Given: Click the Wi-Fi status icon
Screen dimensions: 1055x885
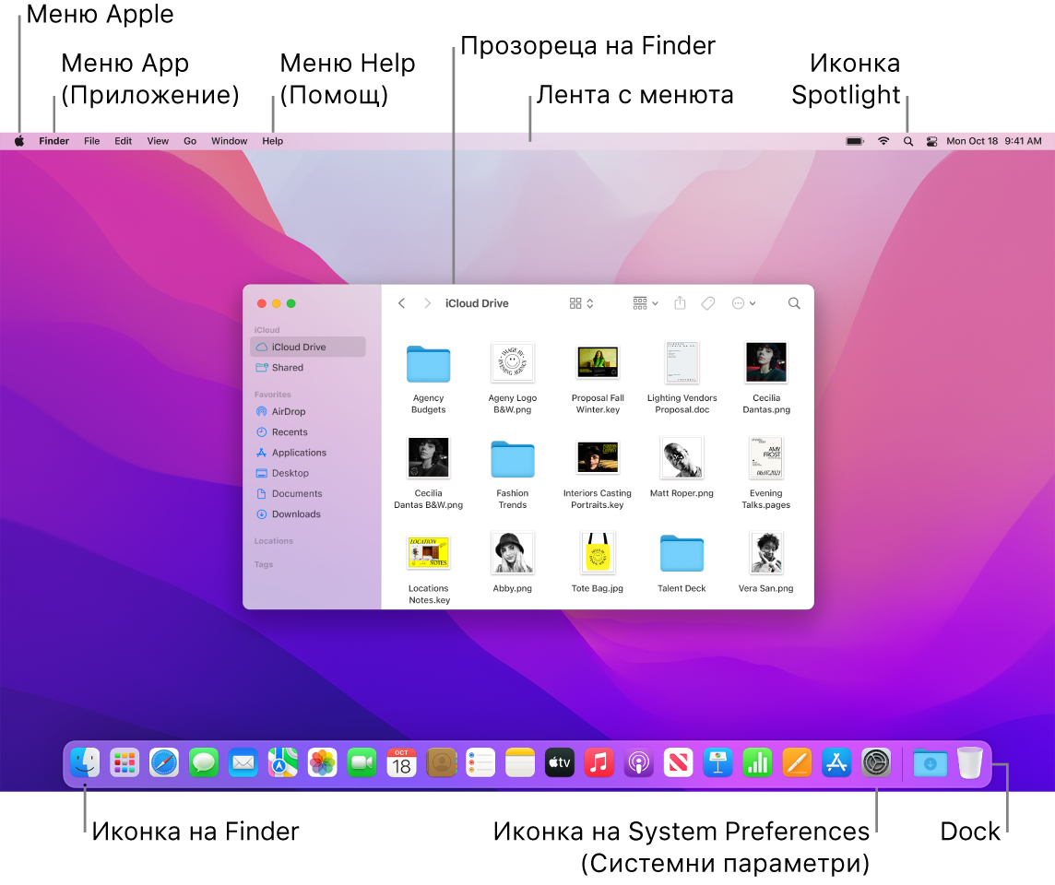Looking at the screenshot, I should coord(883,140).
